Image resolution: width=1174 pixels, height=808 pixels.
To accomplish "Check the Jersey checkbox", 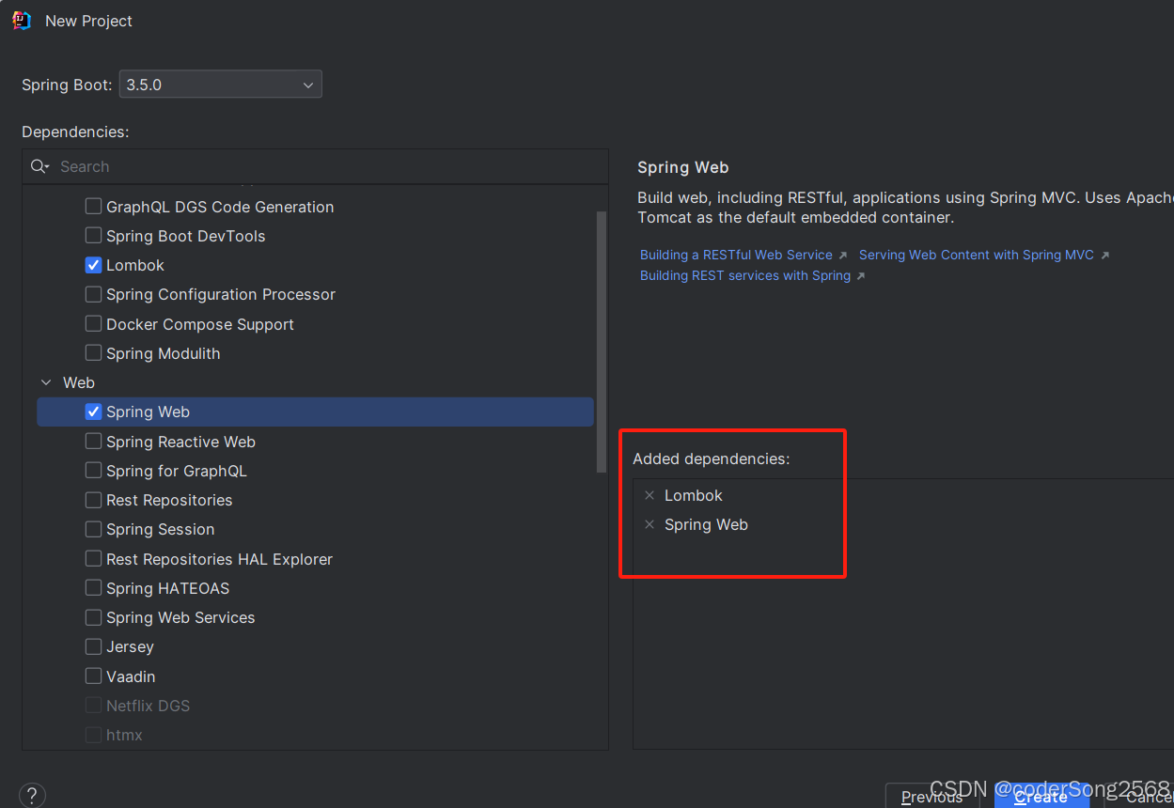I will pos(93,646).
